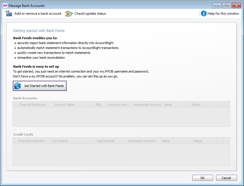Click Name header in Credit Cards table
This screenshot has height=186, width=244.
click(165, 141)
